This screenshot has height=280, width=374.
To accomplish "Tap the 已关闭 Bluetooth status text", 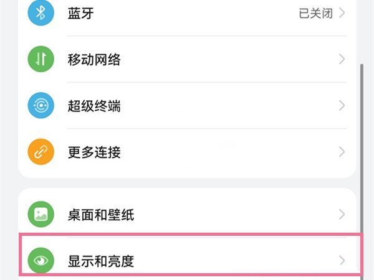I will point(315,14).
